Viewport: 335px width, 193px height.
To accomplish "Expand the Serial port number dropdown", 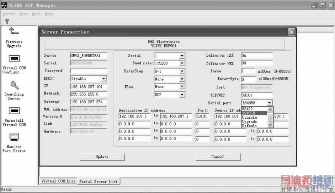I will tap(182, 56).
